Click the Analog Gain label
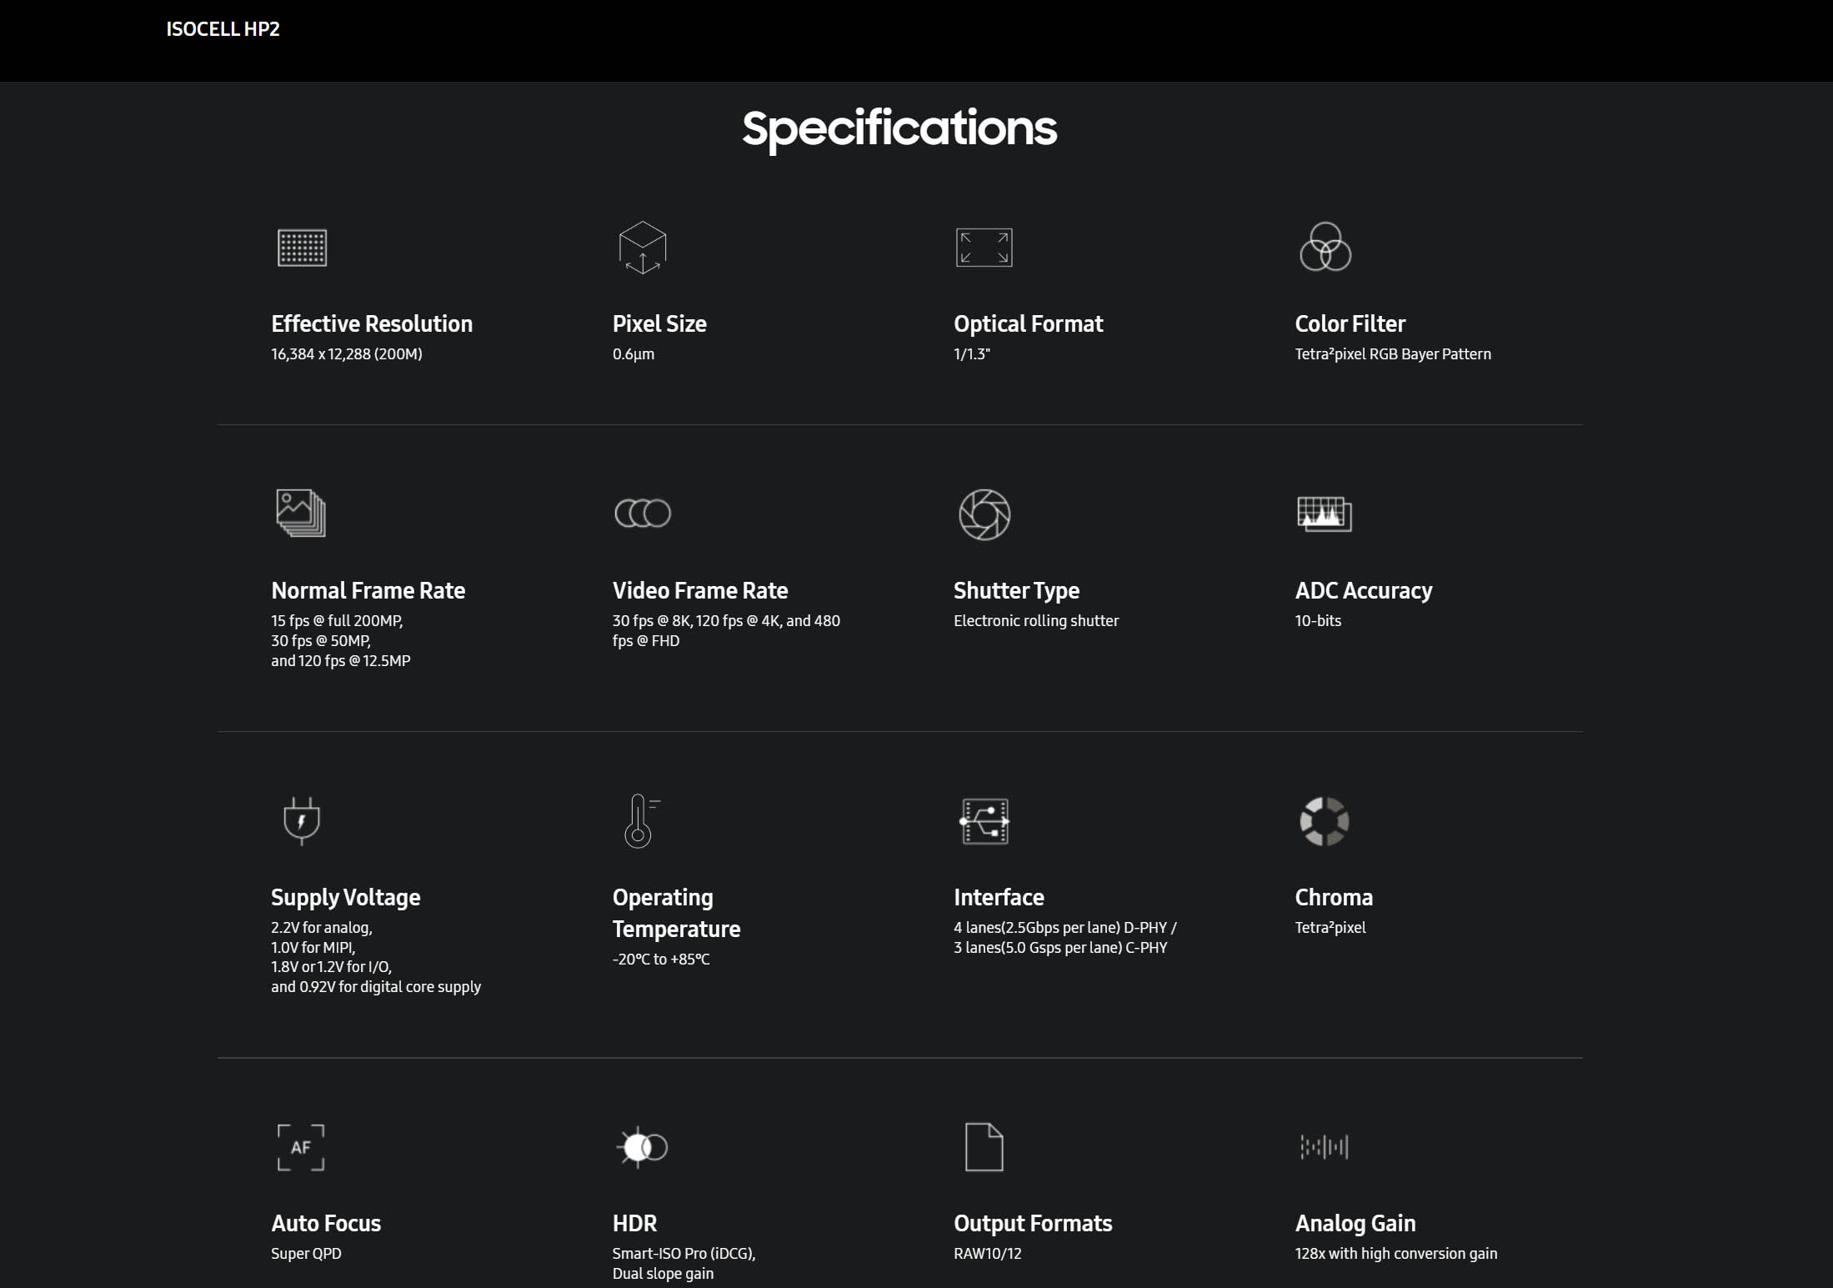This screenshot has height=1288, width=1833. point(1355,1223)
